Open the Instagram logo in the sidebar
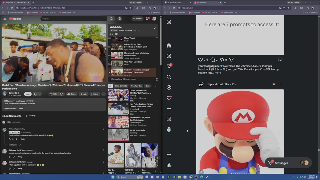Viewport: 320px width, 180px height. [169, 22]
